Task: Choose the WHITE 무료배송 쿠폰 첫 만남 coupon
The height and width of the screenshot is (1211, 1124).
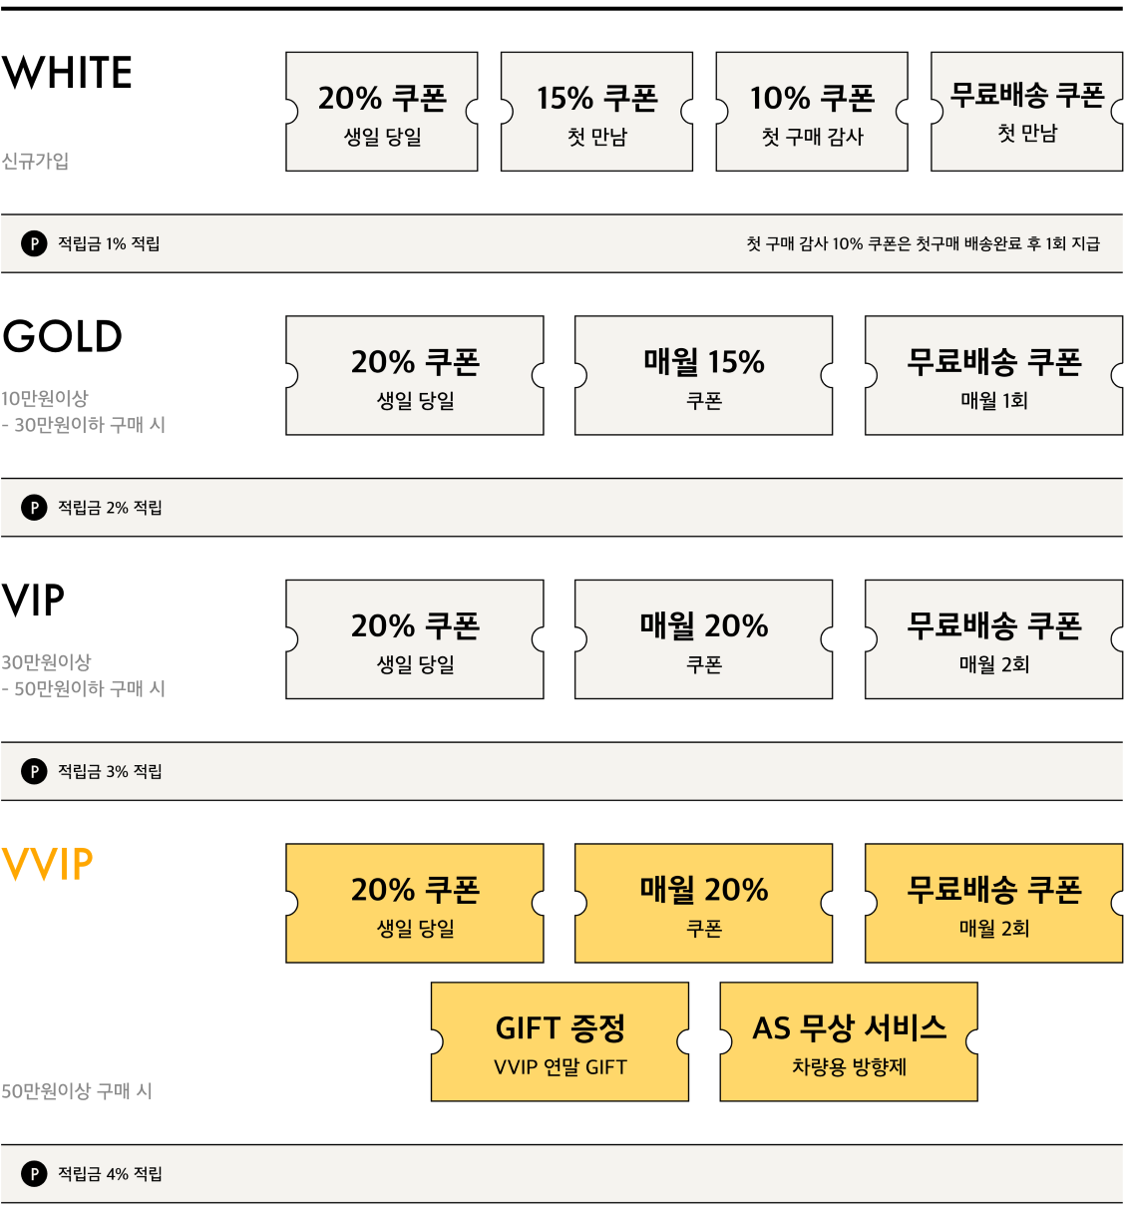Action: pos(1027,112)
